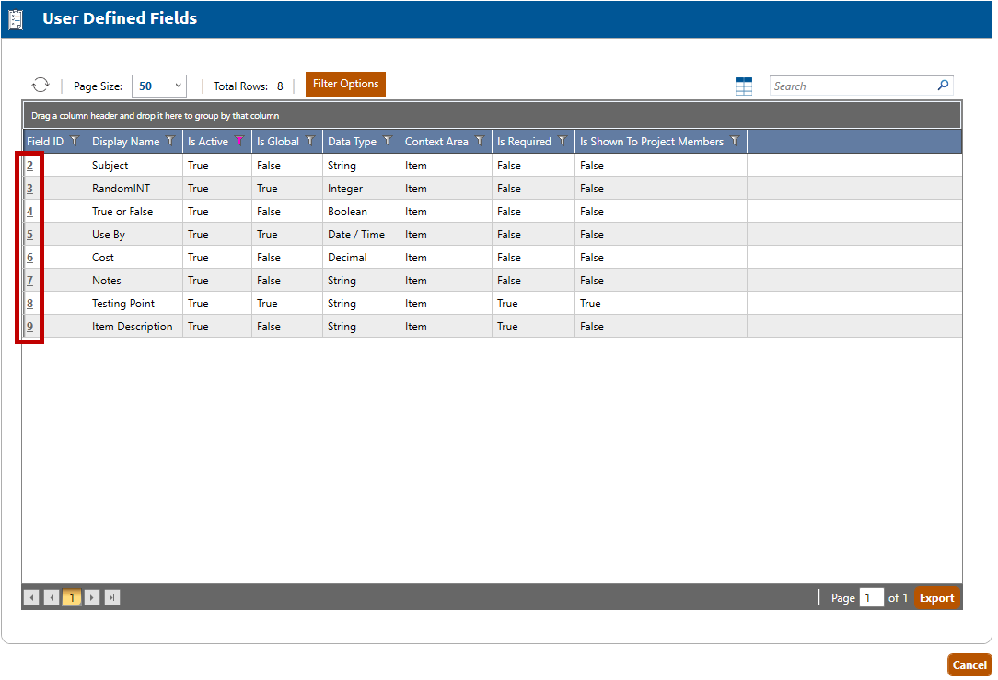Click in the Search input field
Viewport: 998px width, 680px height.
pyautogui.click(x=852, y=86)
